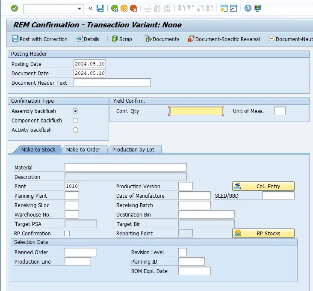Expand the command field dropdown arrow
Image resolution: width=313 pixels, height=291 pixels.
pyautogui.click(x=80, y=9)
